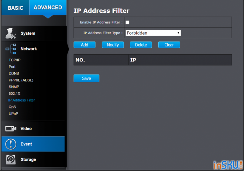Click the NO. column header
This screenshot has height=171, width=244.
pos(101,60)
